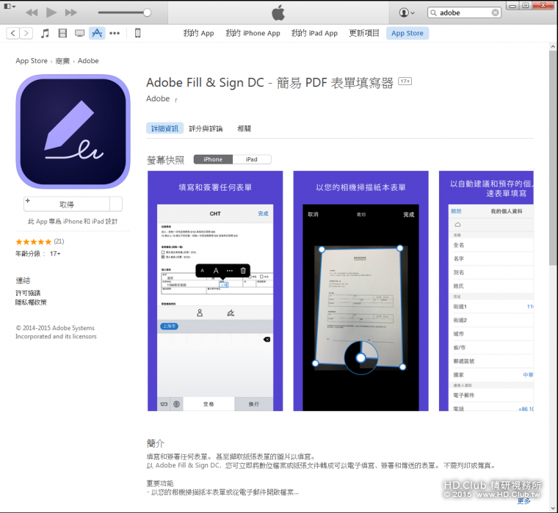Screen dimensions: 558x513
Task: Click the search magnifier icon
Action: point(433,12)
